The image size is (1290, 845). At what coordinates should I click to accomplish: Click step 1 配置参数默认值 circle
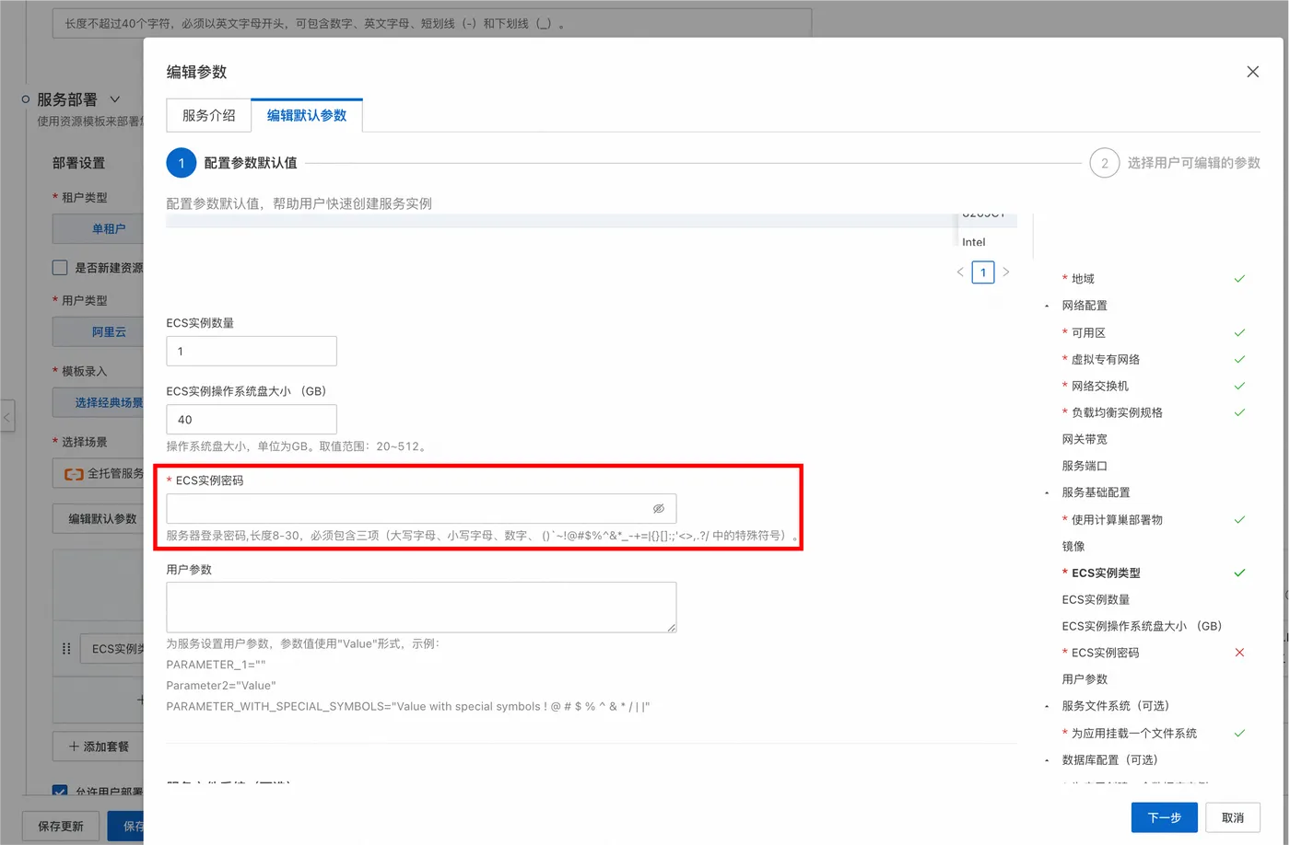click(182, 163)
